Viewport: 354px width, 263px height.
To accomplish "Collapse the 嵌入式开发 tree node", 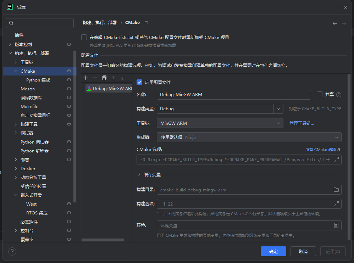I will [x=16, y=195].
